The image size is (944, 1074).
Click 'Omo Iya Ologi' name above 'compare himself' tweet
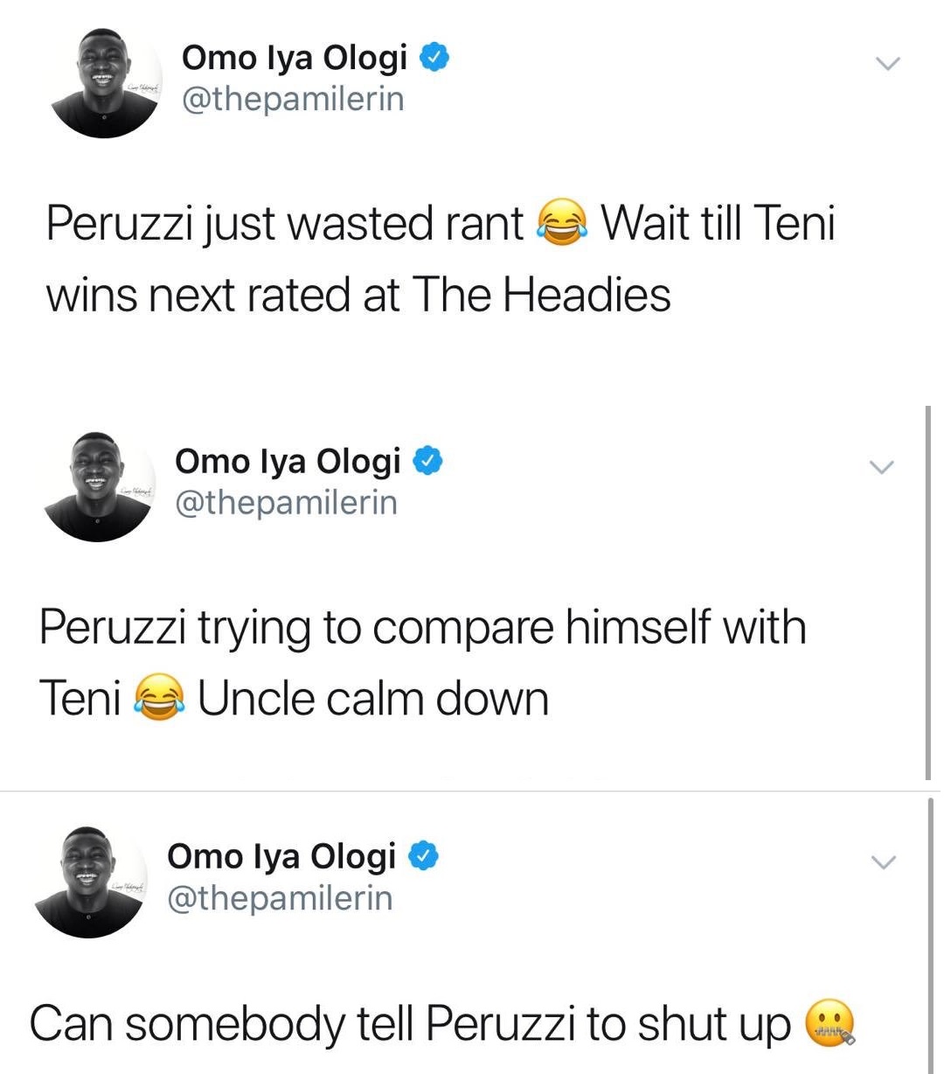point(288,461)
